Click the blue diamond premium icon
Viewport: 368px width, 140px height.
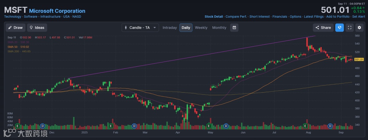point(339,28)
